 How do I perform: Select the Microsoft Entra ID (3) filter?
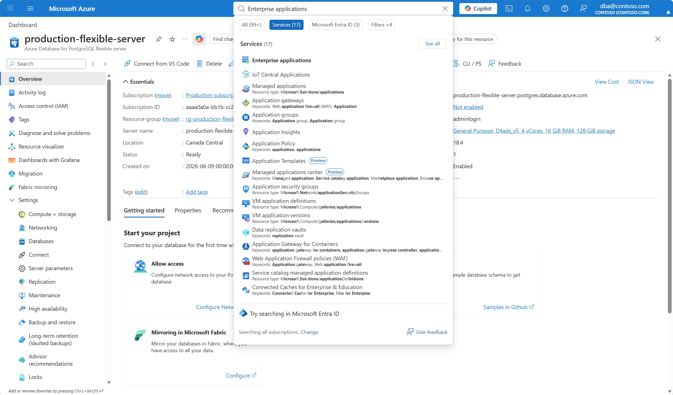(336, 25)
